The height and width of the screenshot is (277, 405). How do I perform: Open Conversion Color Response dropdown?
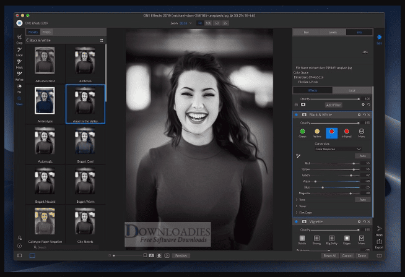(338, 149)
